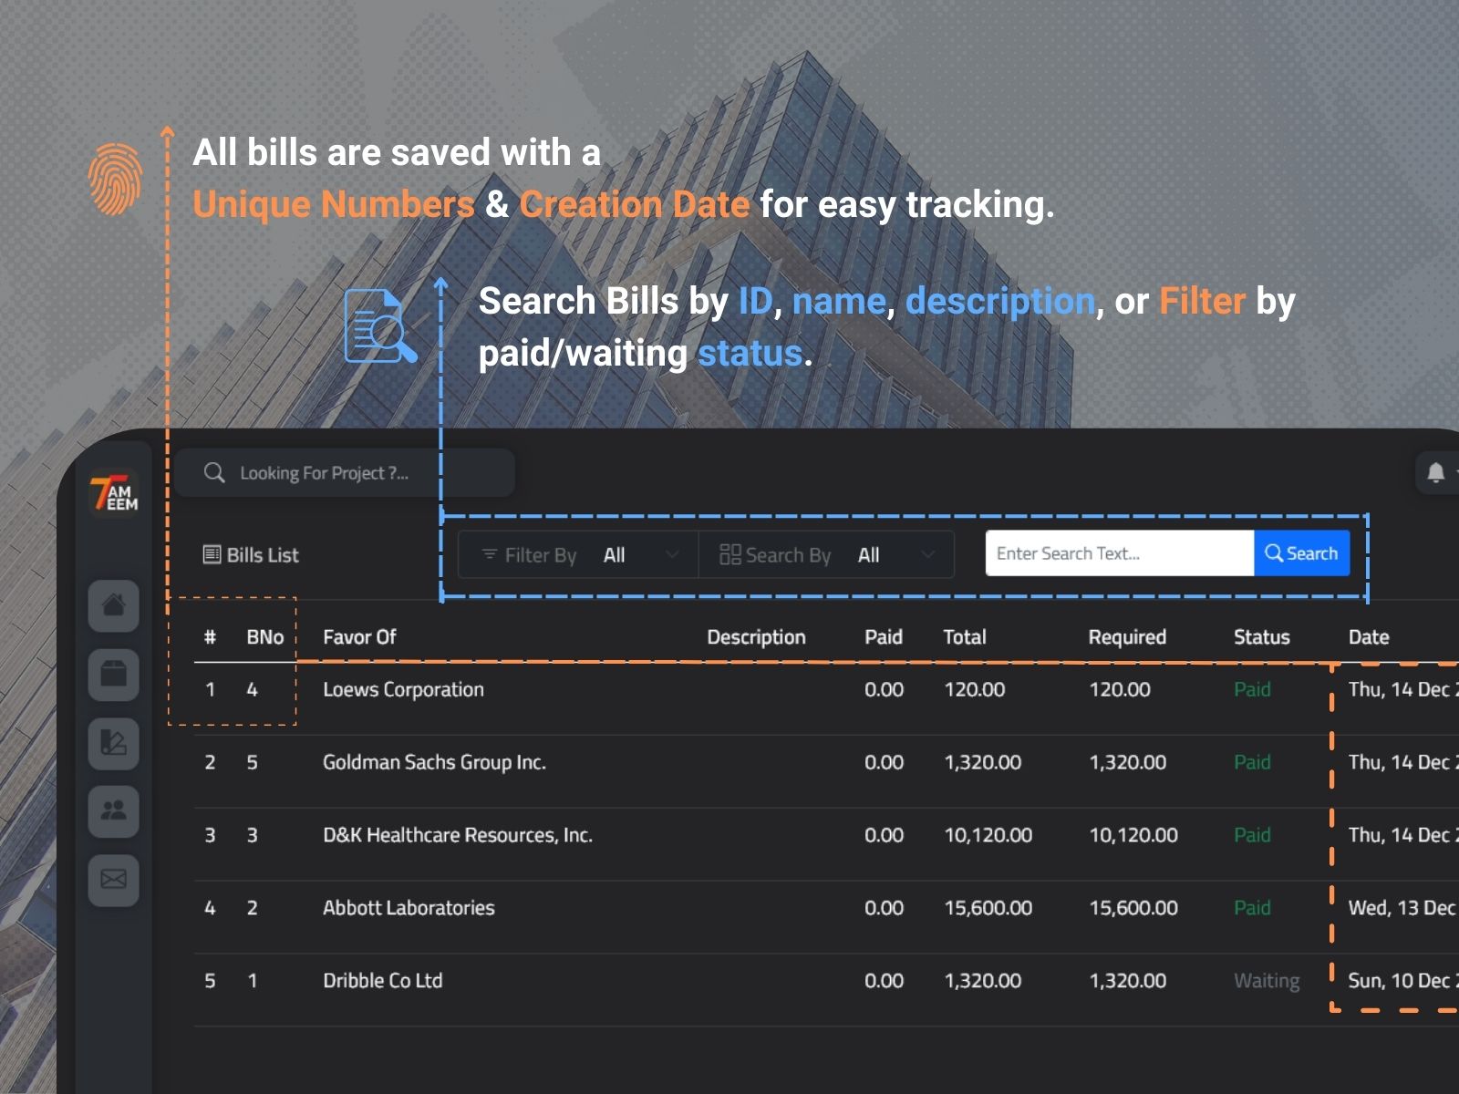Click the Looking For Project search box
This screenshot has height=1094, width=1459.
pos(347,472)
